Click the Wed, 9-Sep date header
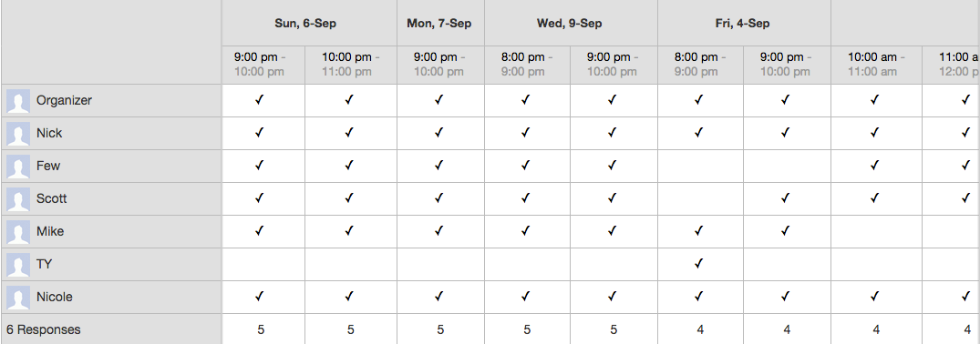The height and width of the screenshot is (344, 980). (570, 24)
